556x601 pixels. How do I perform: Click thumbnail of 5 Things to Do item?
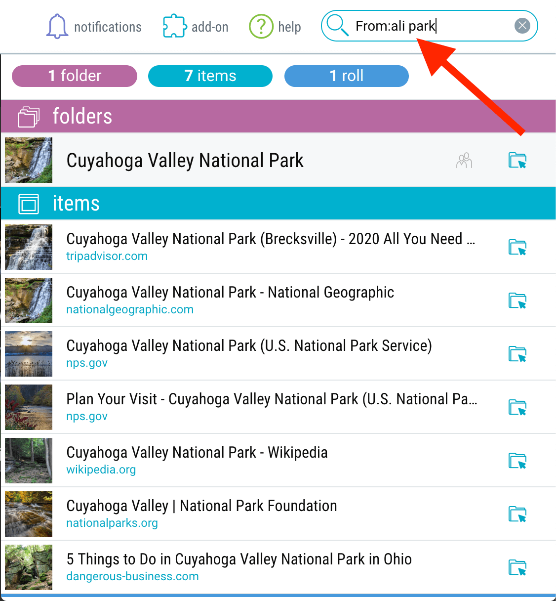[29, 567]
